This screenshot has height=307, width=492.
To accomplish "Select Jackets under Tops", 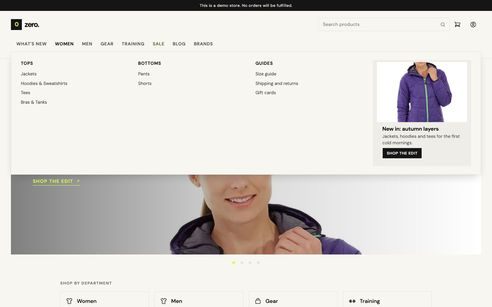I will click(29, 74).
